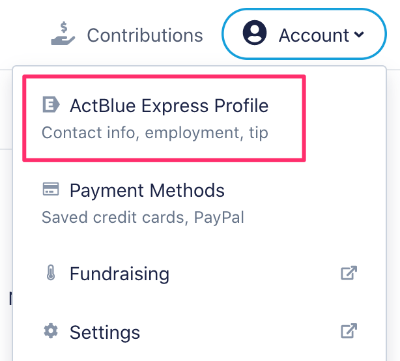Click "Saved credit cards, PayPal" description
400x361 pixels.
pyautogui.click(x=143, y=218)
